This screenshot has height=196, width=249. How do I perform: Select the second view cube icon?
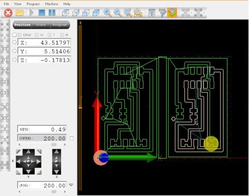tap(76, 12)
